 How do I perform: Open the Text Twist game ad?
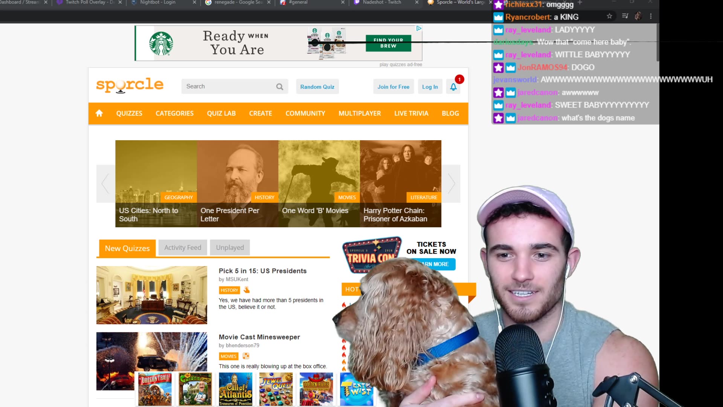(356, 389)
